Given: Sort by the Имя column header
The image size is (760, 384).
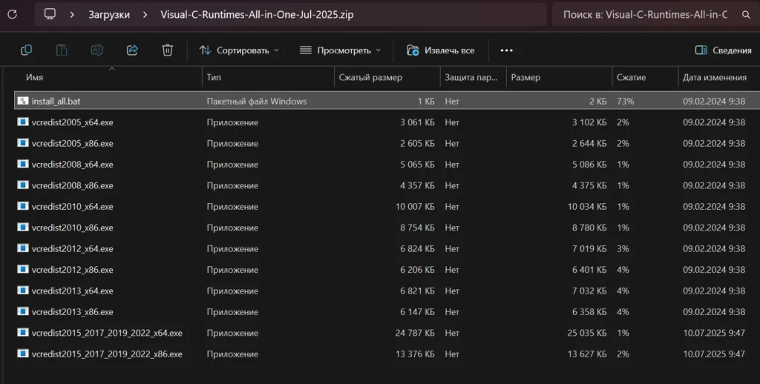Looking at the screenshot, I should click(35, 77).
